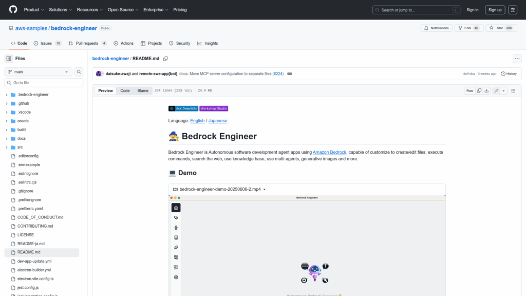Search files with the magnifier icon

79,72
